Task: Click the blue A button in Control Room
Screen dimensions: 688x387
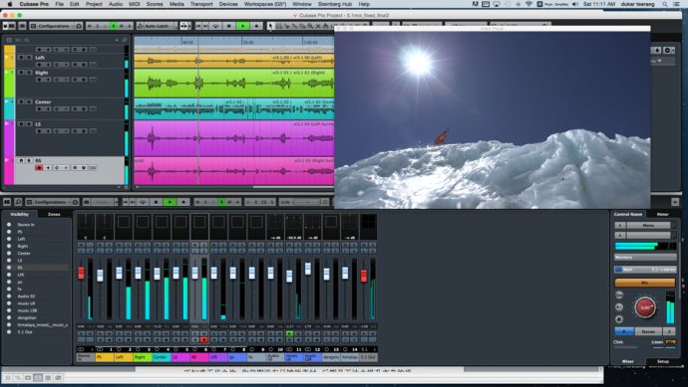Action: click(624, 331)
